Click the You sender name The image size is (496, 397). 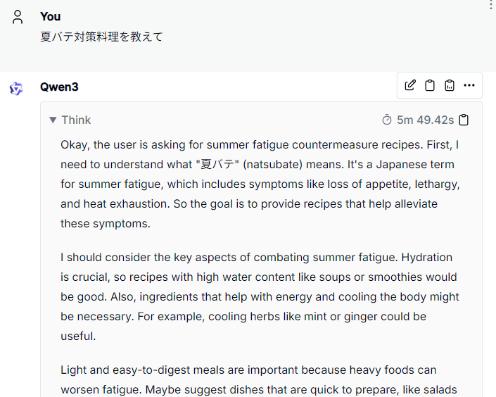pyautogui.click(x=50, y=16)
